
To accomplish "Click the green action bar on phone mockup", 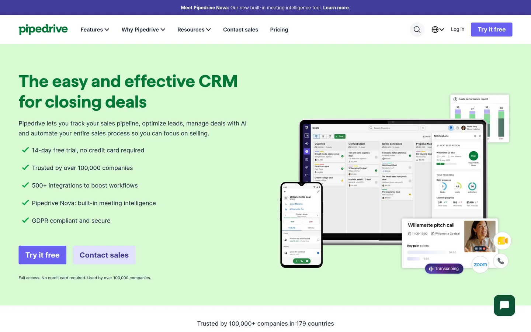I will pos(302,261).
